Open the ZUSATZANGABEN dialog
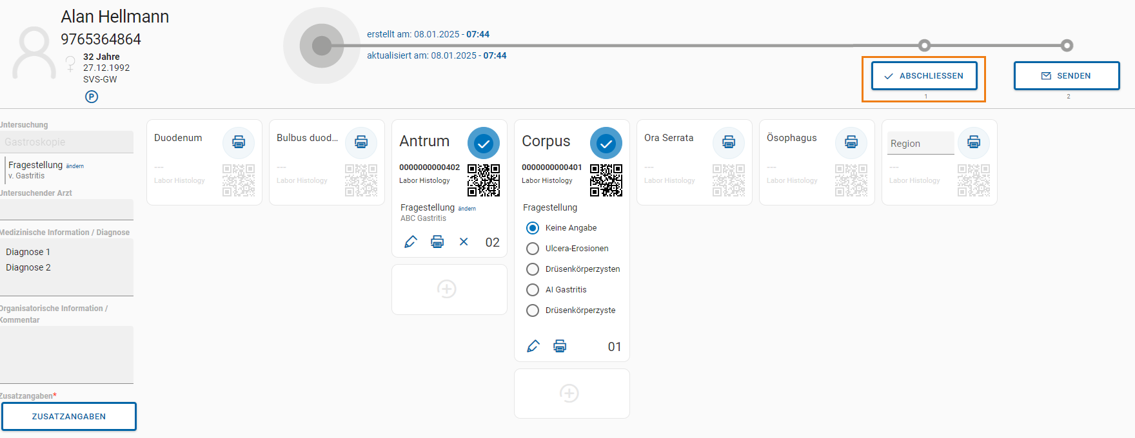 click(x=69, y=416)
